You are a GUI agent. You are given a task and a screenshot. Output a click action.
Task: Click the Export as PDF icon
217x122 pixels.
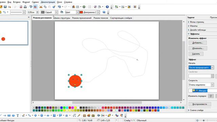(x=21, y=7)
